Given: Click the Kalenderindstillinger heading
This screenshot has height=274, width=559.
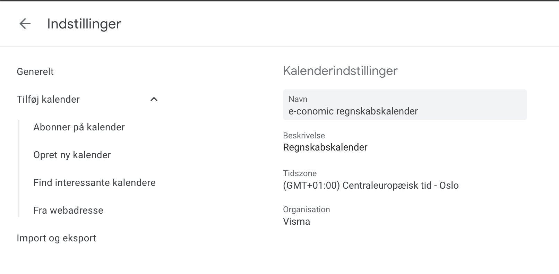Looking at the screenshot, I should pos(340,71).
